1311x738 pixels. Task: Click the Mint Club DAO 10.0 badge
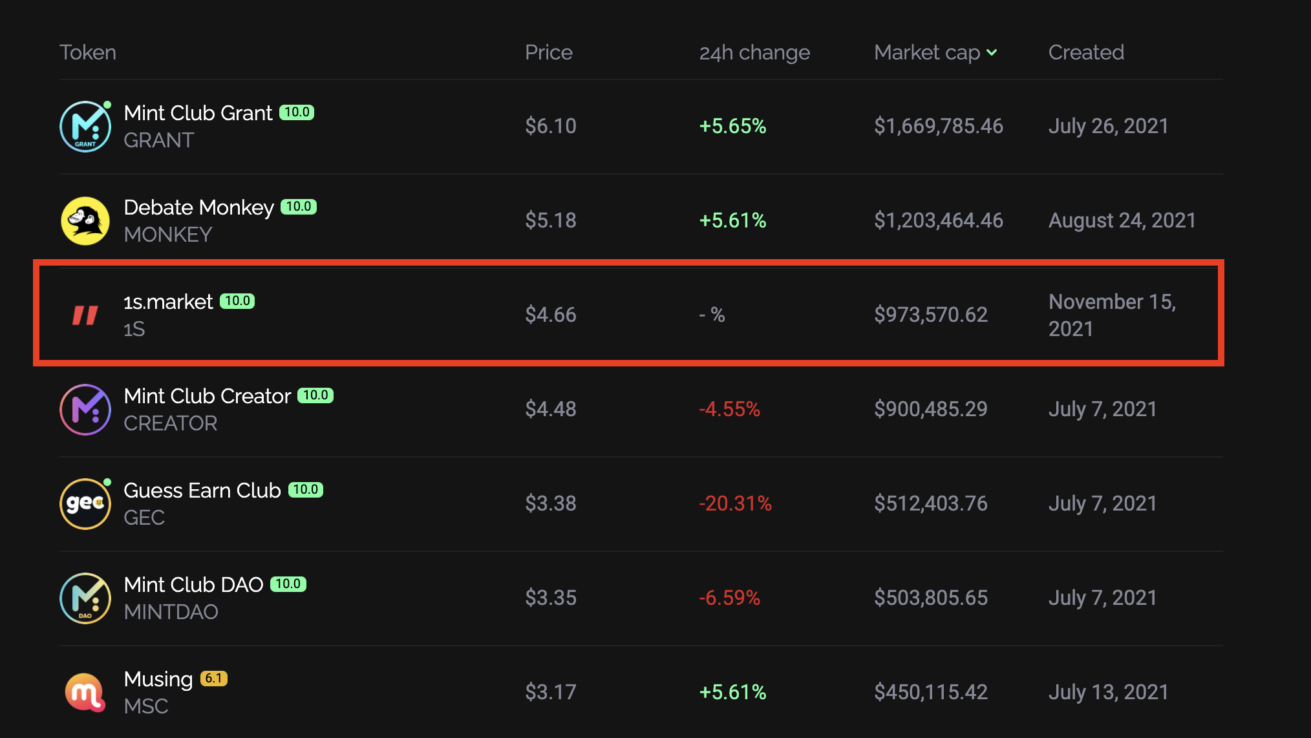[x=288, y=584]
